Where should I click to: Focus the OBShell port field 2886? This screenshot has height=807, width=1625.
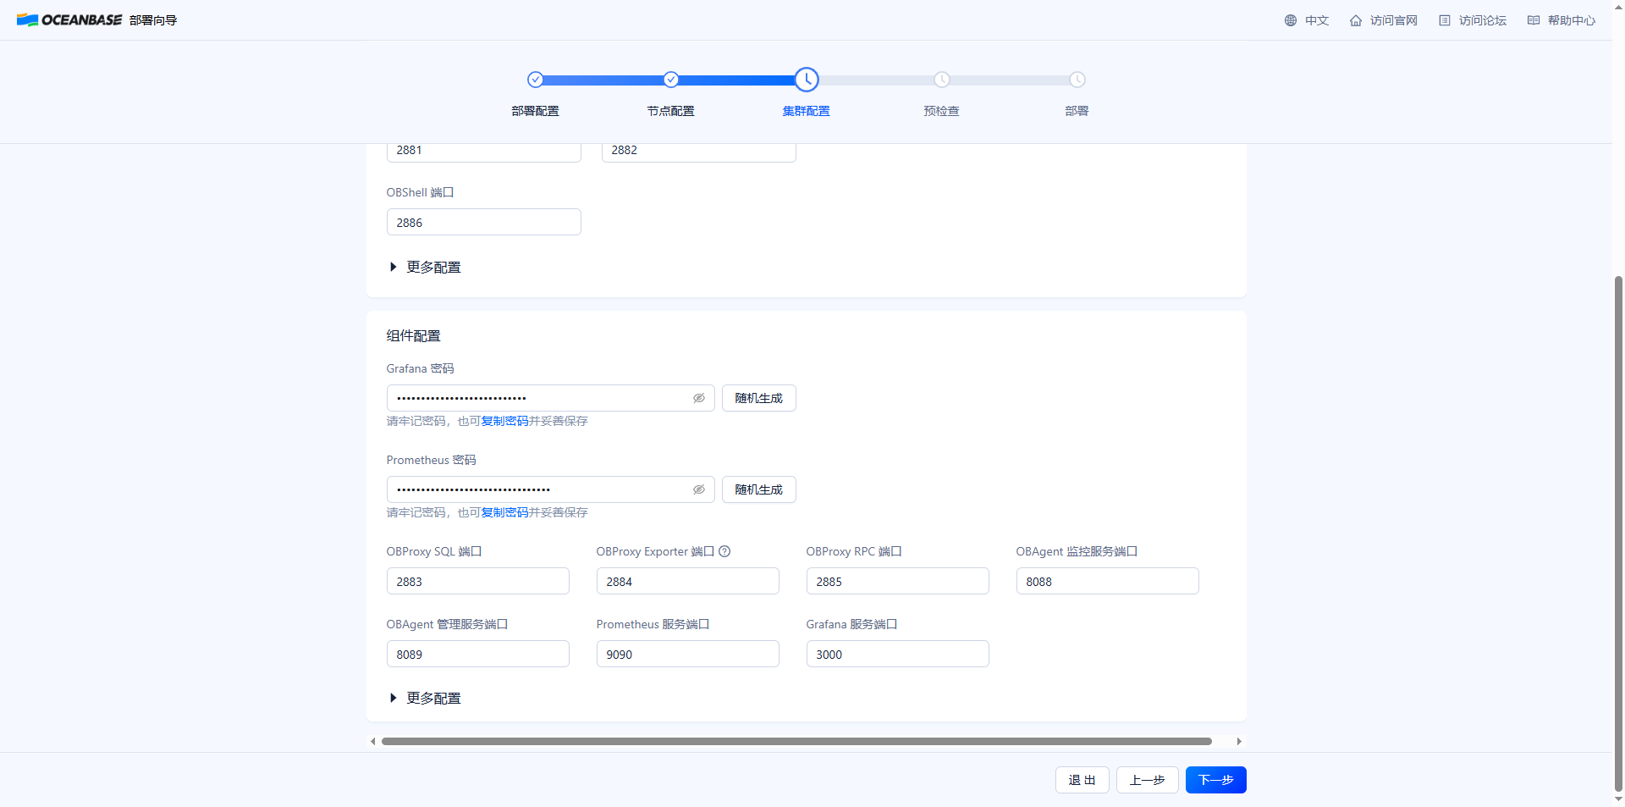(x=484, y=223)
